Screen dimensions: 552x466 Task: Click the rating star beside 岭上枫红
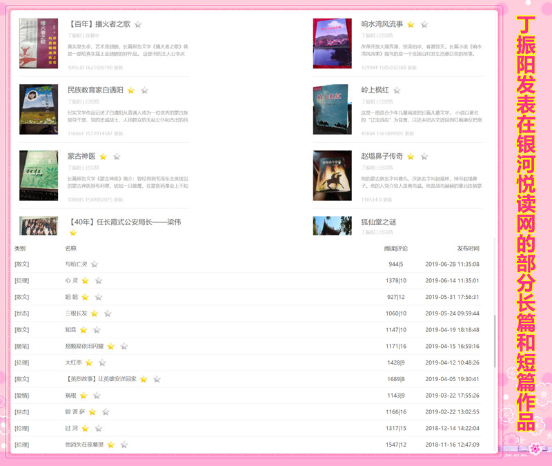(x=398, y=89)
